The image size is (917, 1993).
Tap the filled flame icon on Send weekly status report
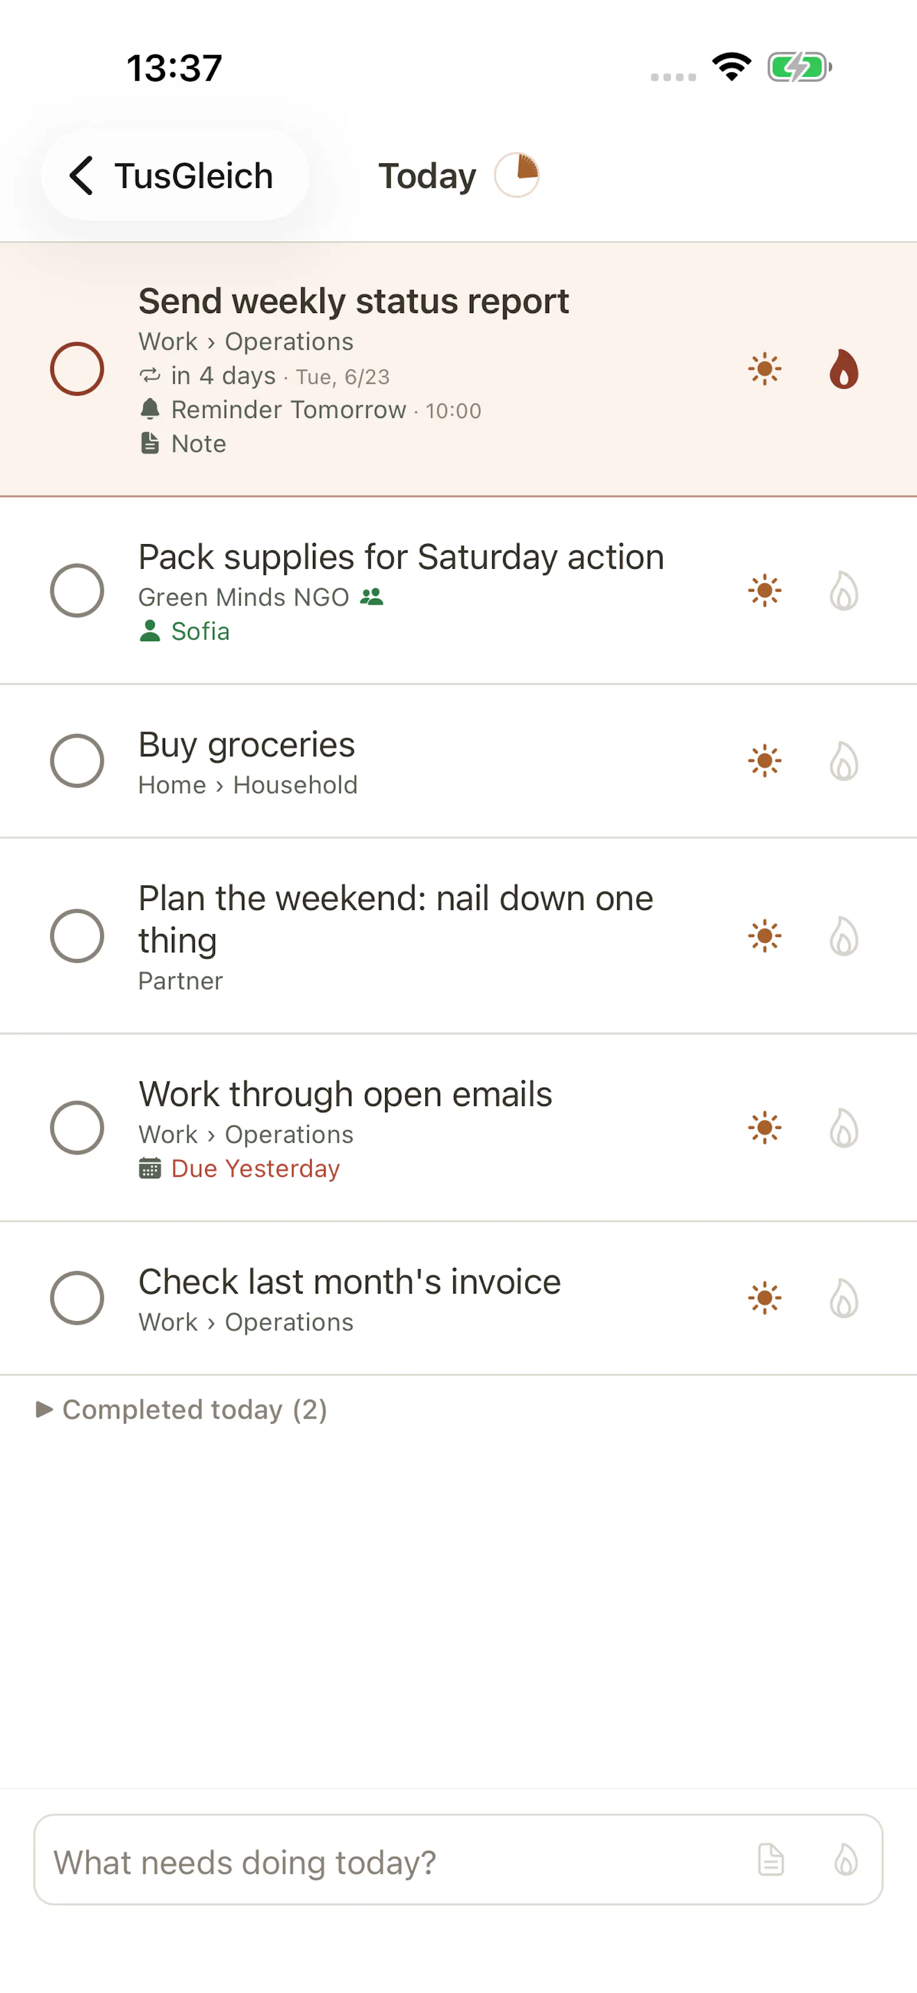[844, 369]
